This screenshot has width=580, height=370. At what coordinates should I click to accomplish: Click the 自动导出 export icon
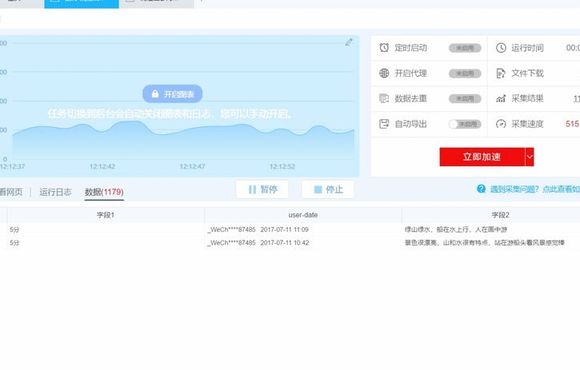[x=384, y=124]
